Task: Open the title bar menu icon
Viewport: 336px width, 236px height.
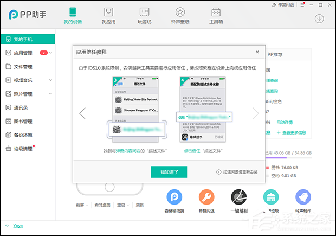Action: tap(302, 5)
